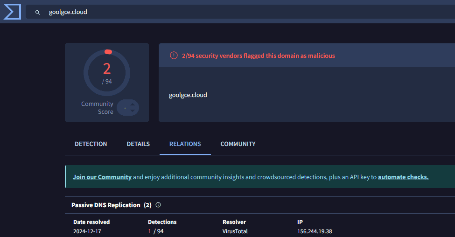Viewport: 455px width, 237px height.
Task: Open the DETAILS tab
Action: click(x=138, y=144)
